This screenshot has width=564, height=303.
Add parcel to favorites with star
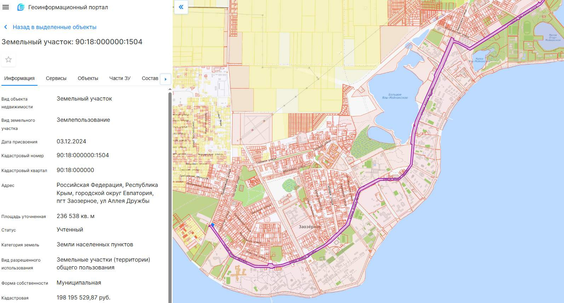pos(8,59)
